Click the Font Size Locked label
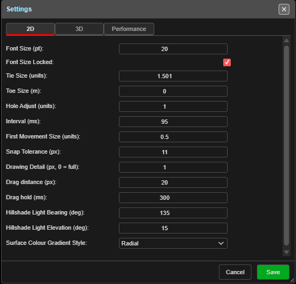Screen dimensions: 296x284 pyautogui.click(x=30, y=62)
